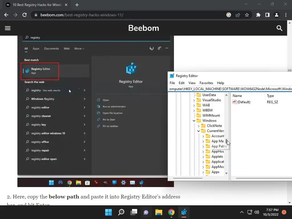Click the Registry Editor address path bar
The image size is (292, 219).
(x=230, y=89)
